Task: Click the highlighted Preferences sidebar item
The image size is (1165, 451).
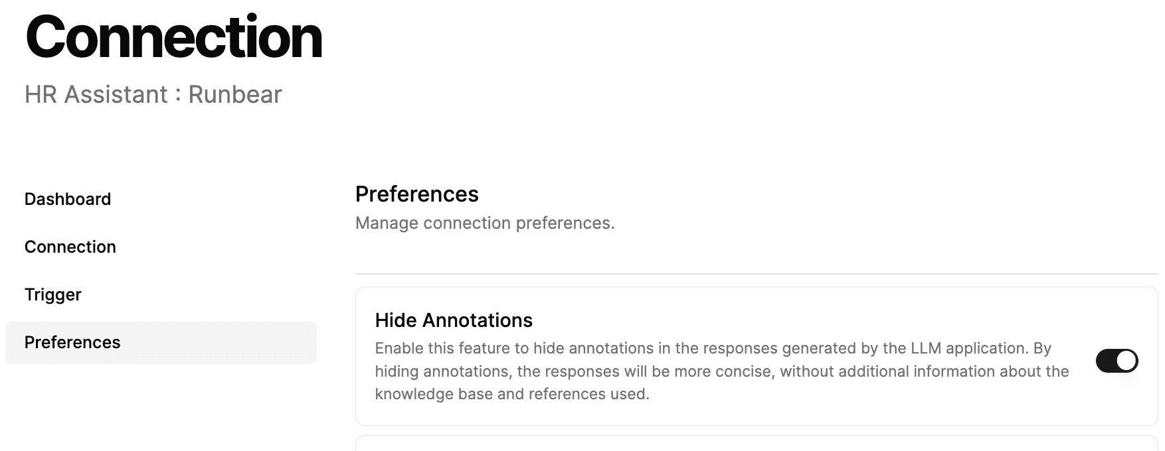Action: click(72, 342)
